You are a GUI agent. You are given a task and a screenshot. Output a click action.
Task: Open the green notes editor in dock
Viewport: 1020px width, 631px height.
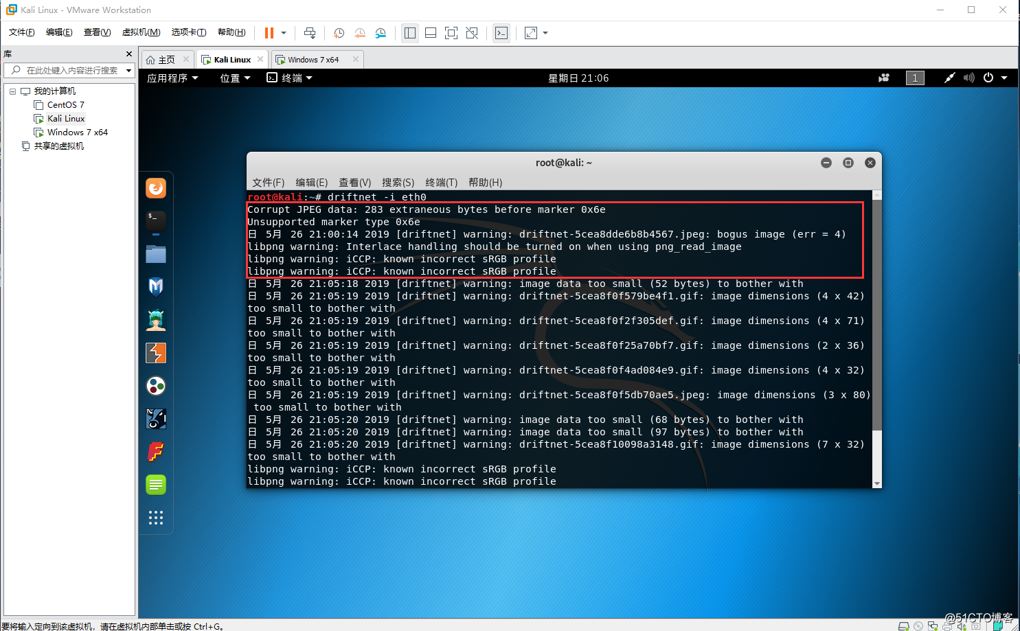(156, 485)
